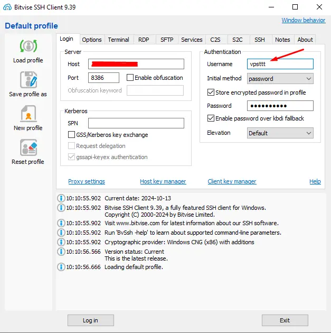Screen dimensions: 331x333
Task: Switch to the Options tab
Action: (92, 40)
